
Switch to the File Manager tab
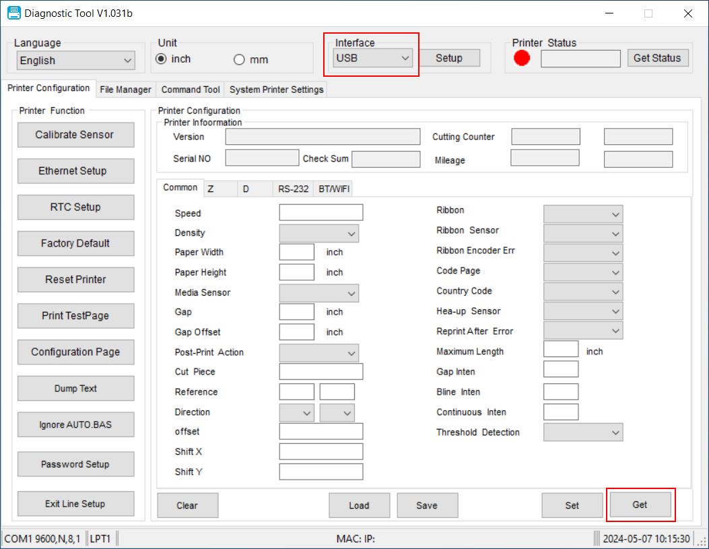pos(125,90)
